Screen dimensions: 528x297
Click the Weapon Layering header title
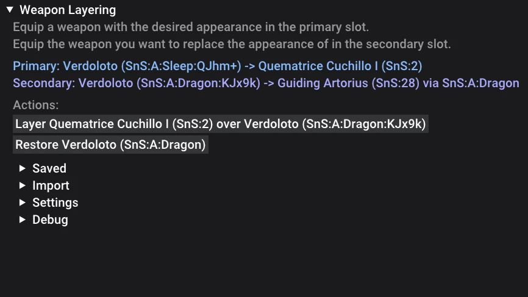(68, 10)
